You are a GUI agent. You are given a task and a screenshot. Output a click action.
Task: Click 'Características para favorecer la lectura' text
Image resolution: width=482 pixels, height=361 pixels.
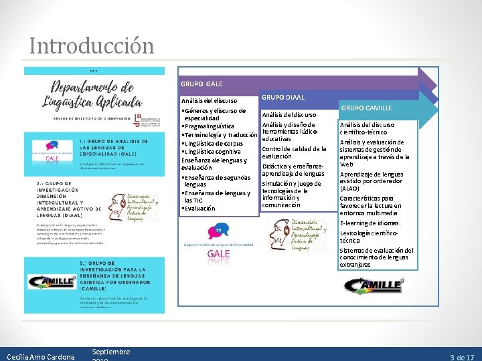(370, 206)
